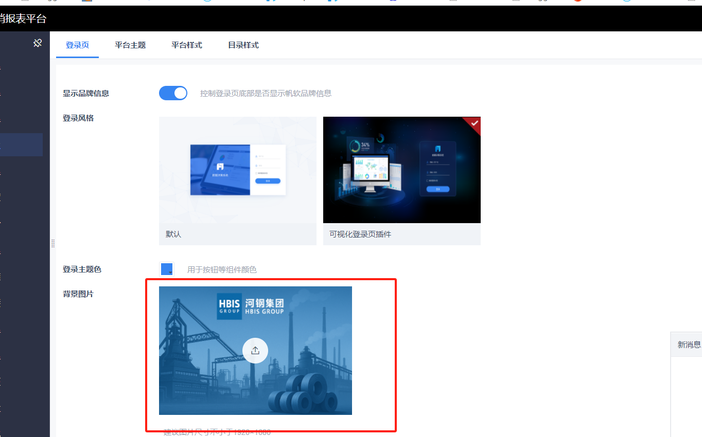Click the highlighted item in the left sidebar

point(21,144)
